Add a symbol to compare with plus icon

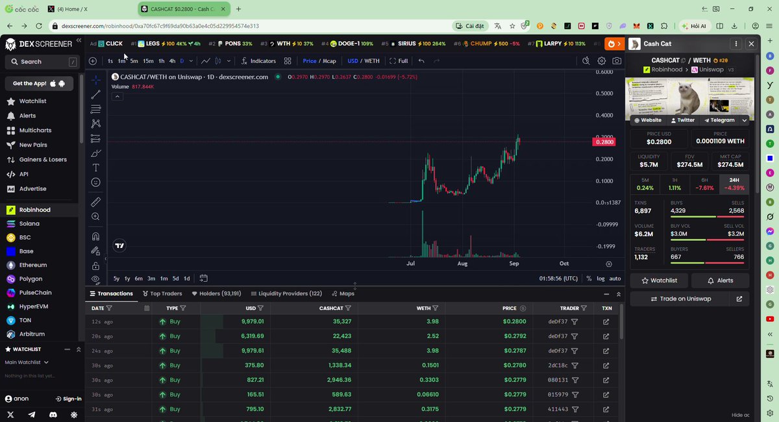click(x=93, y=61)
